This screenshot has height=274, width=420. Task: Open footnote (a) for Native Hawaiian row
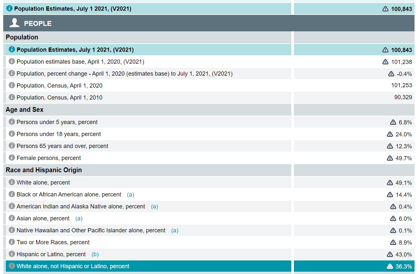(x=175, y=230)
